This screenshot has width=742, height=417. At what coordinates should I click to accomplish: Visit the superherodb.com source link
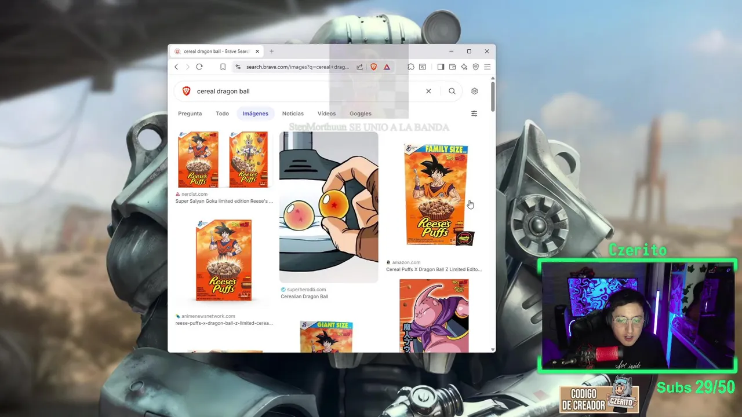pos(306,290)
